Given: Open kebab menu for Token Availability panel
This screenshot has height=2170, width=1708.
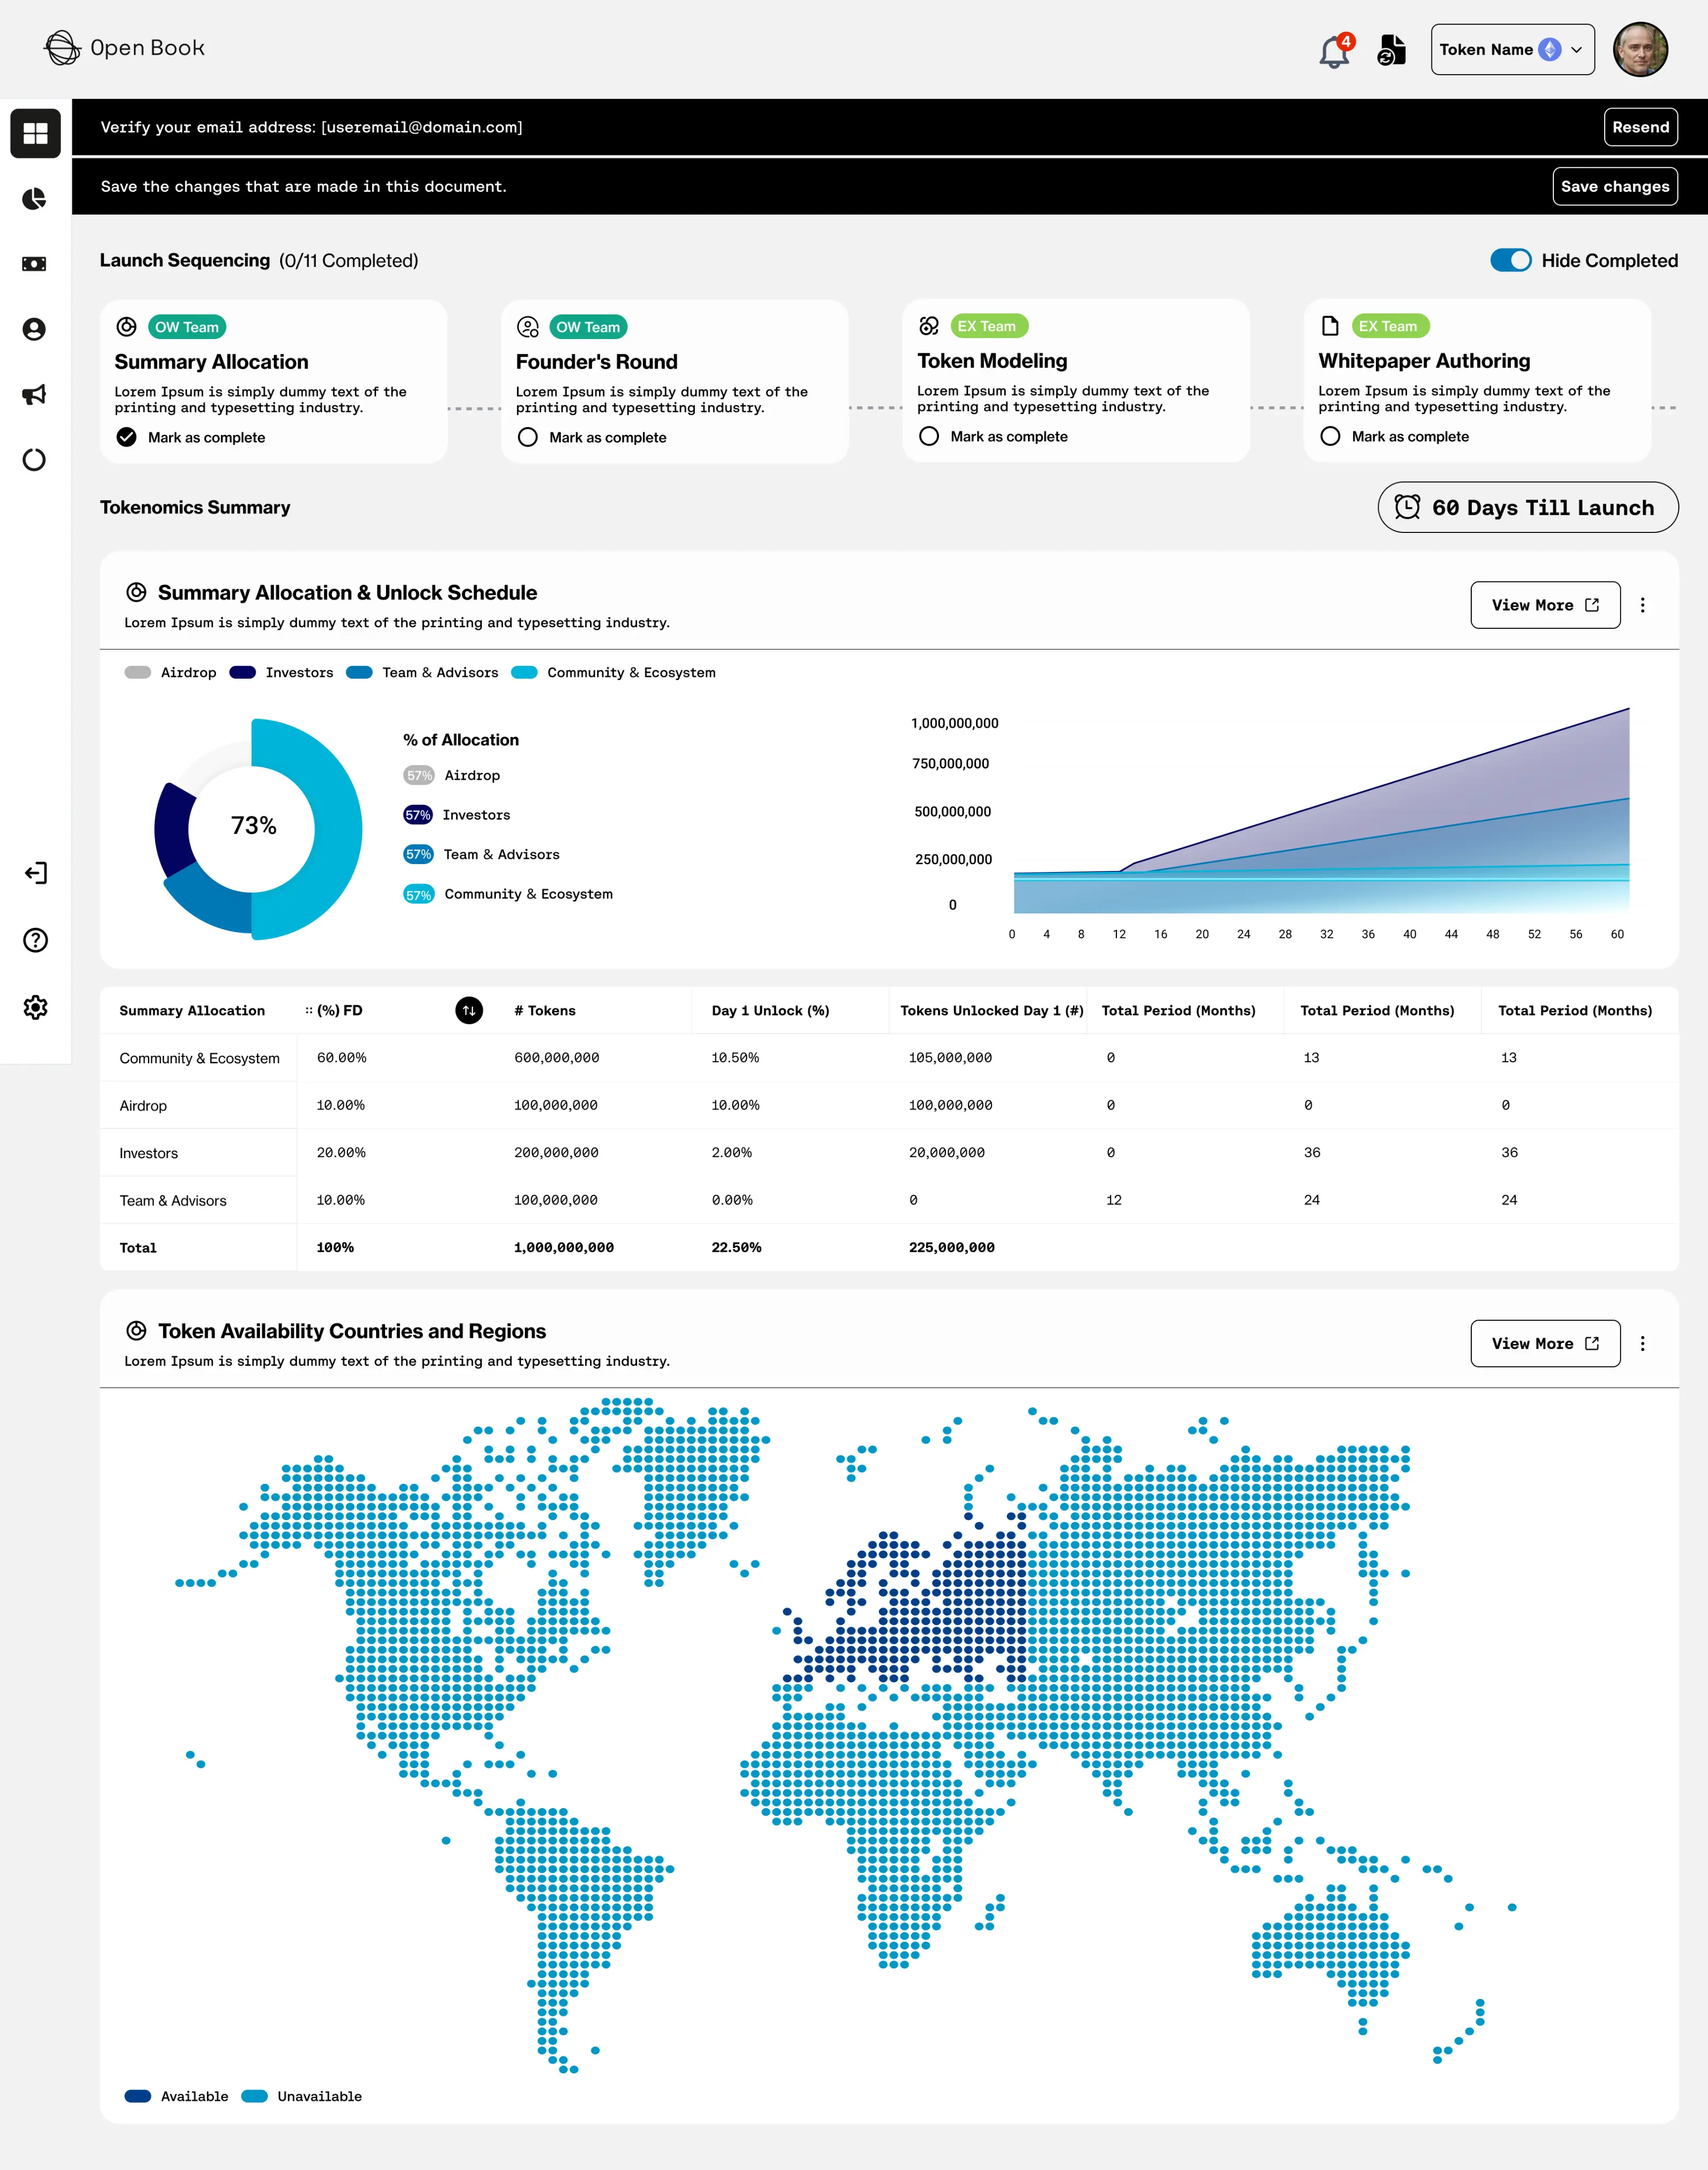Looking at the screenshot, I should [x=1642, y=1344].
